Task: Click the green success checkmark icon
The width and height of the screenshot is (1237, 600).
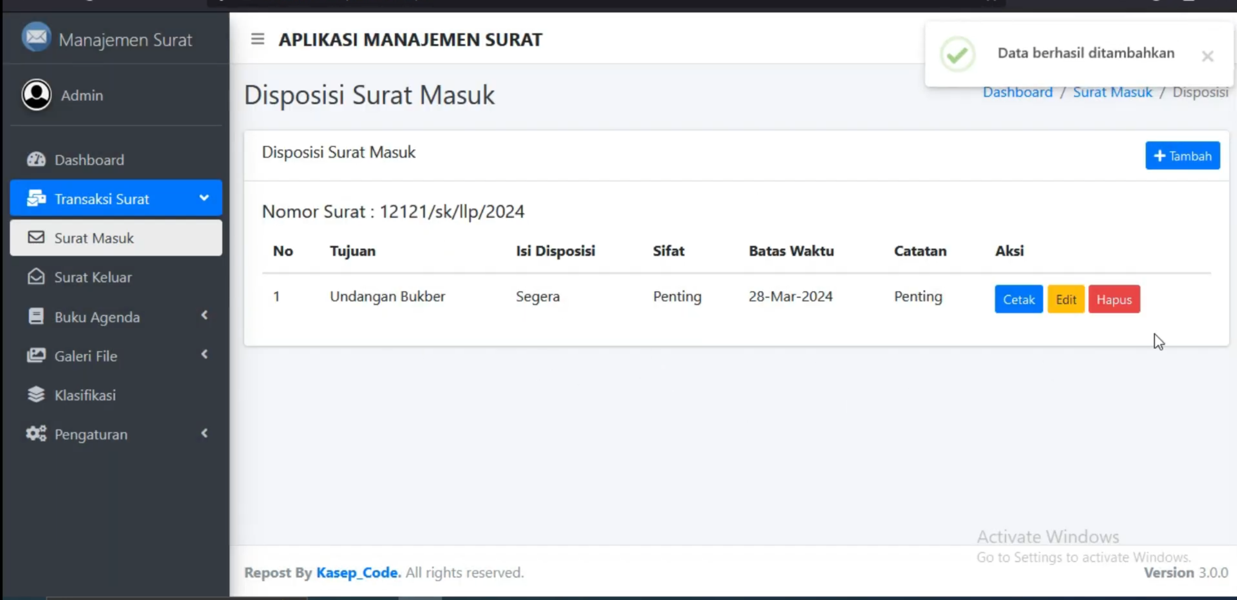Action: (957, 54)
